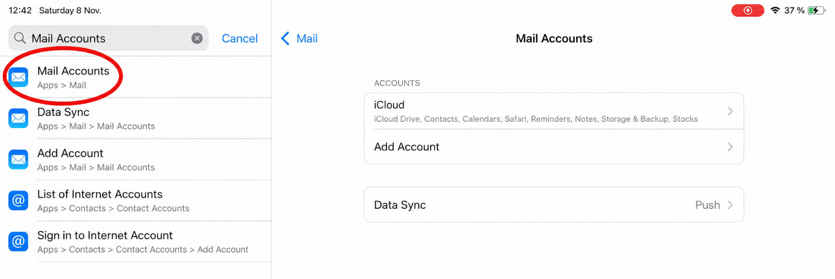Open Add Account search result
This screenshot has height=279, width=835.
coord(136,159)
